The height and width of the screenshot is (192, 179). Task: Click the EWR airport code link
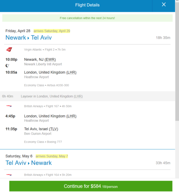pyautogui.click(x=50, y=59)
